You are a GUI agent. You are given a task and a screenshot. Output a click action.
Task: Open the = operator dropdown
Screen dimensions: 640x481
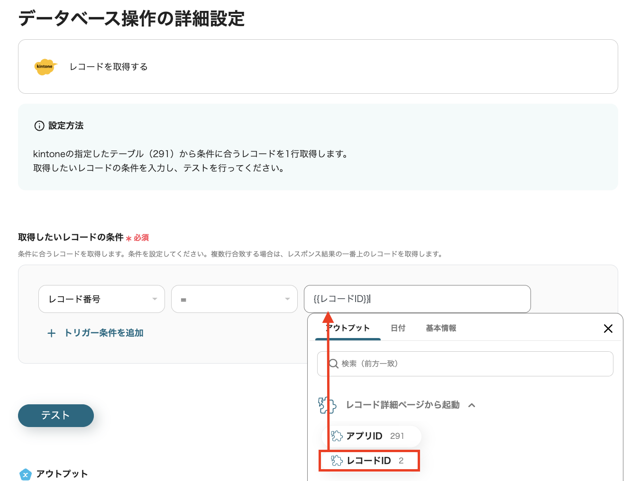pos(234,299)
